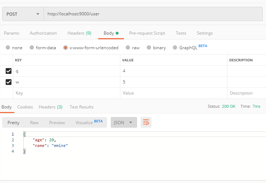Uncheck the checkbox for key q
Image resolution: width=266 pixels, height=183 pixels.
coord(9,71)
